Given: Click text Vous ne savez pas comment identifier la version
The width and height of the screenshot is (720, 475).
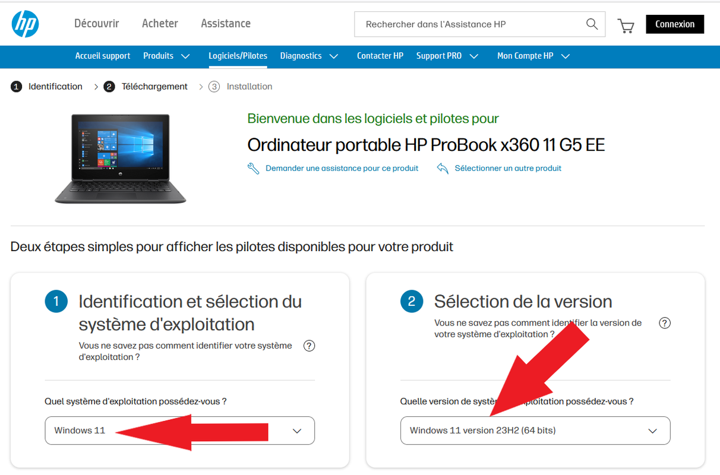Looking at the screenshot, I should (x=538, y=328).
